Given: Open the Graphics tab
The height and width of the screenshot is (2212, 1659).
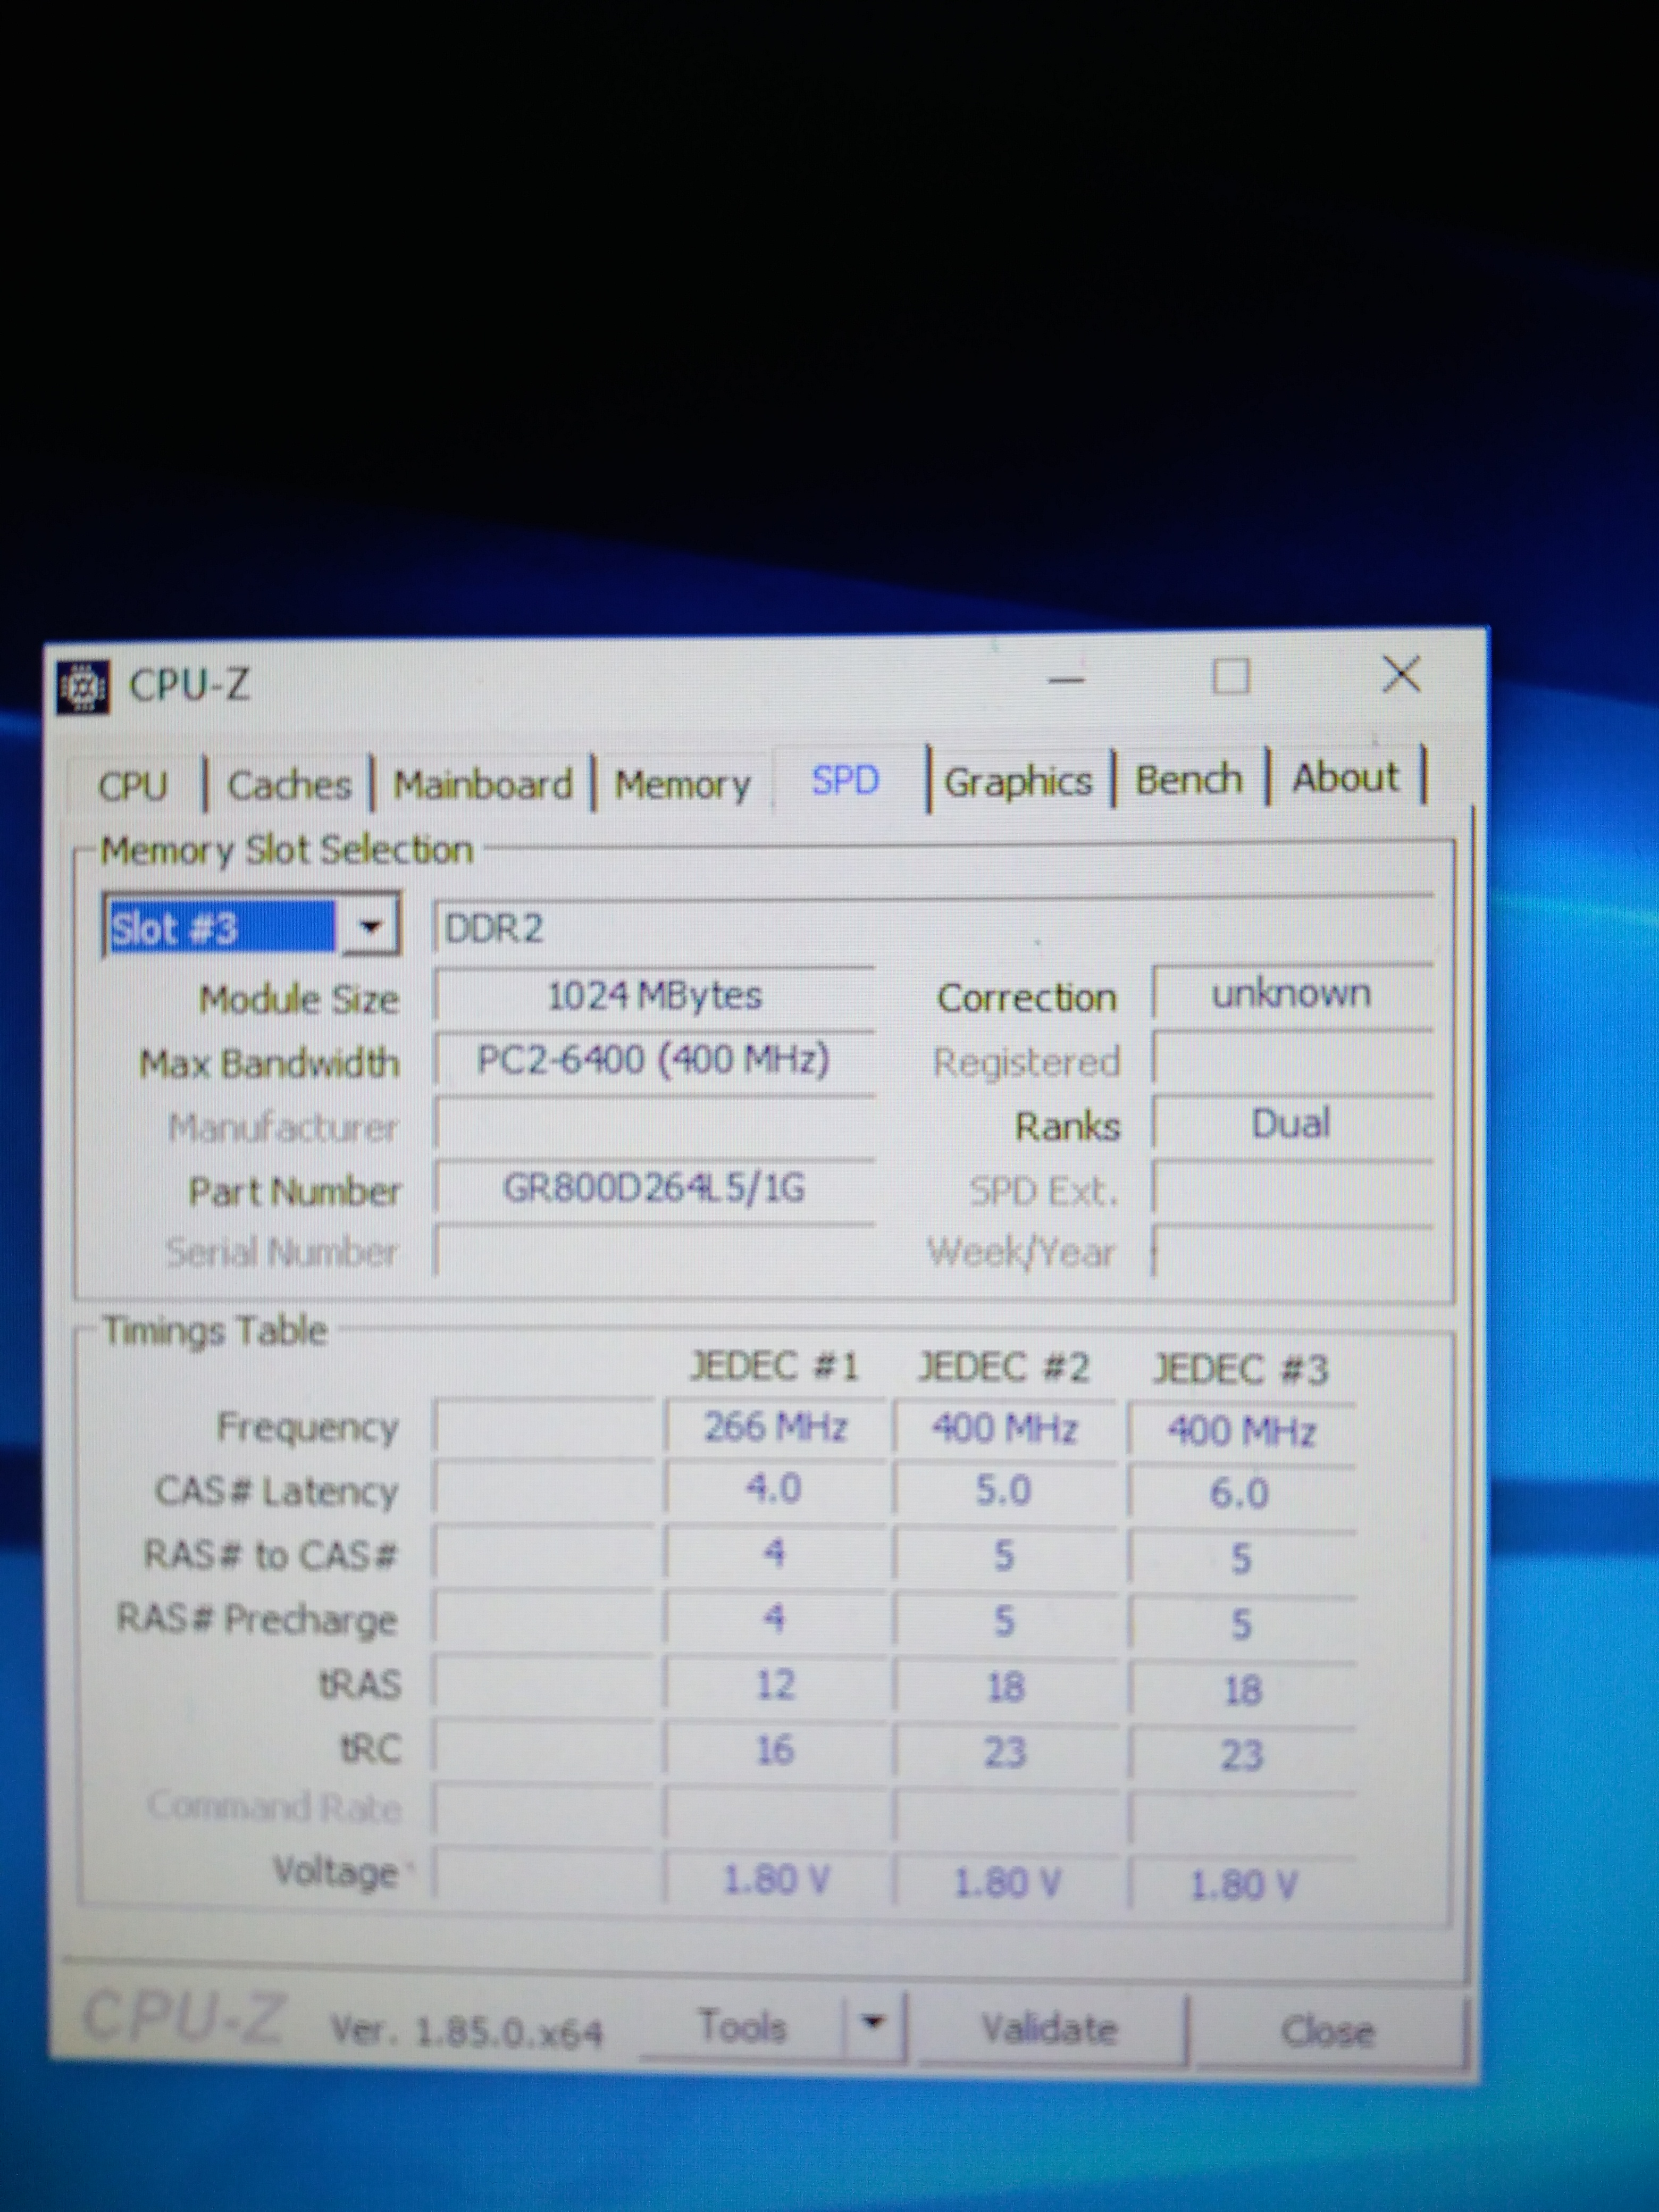Looking at the screenshot, I should (1018, 781).
